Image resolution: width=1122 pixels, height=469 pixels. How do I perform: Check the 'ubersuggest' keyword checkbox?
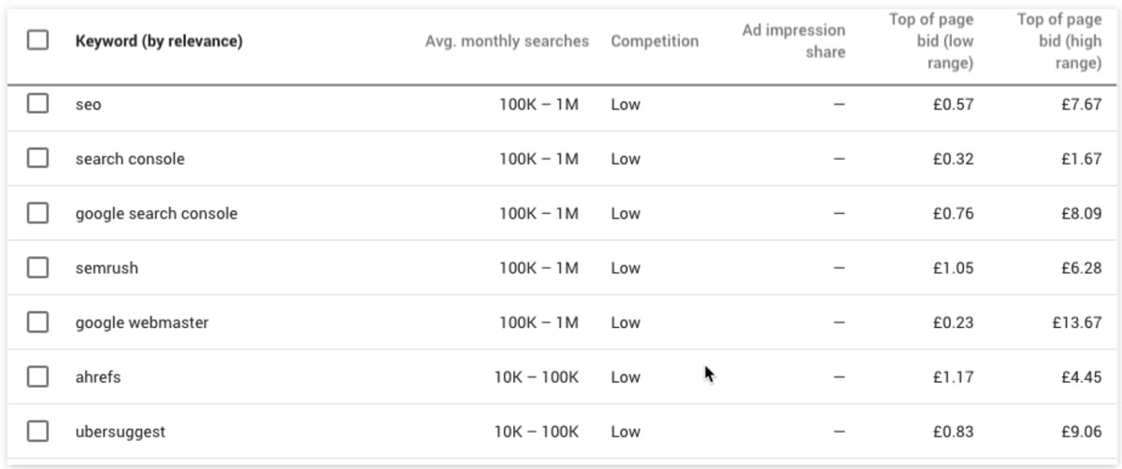click(x=37, y=432)
